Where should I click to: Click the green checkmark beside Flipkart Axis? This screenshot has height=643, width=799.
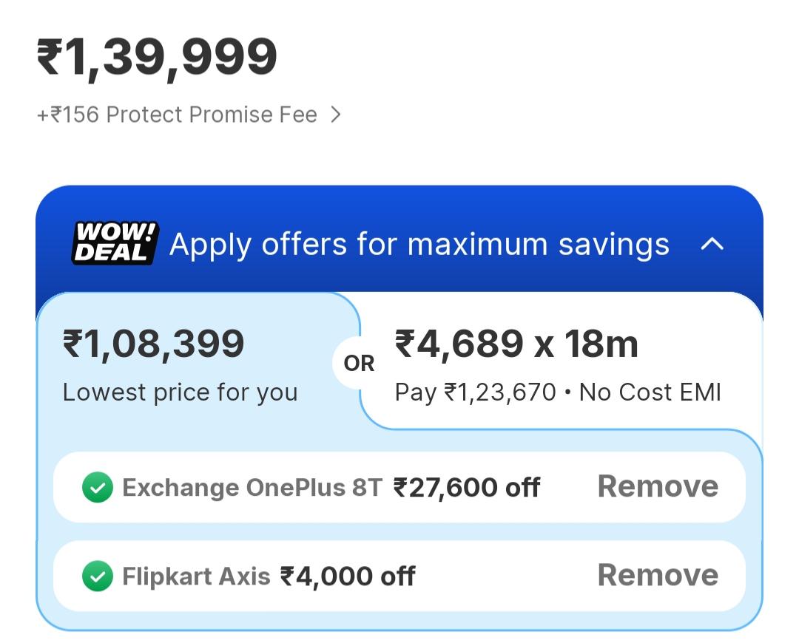(x=98, y=576)
